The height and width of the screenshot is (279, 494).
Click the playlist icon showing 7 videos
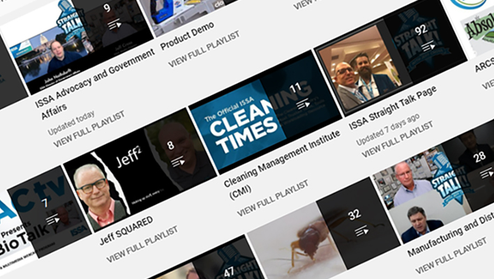[52, 219]
